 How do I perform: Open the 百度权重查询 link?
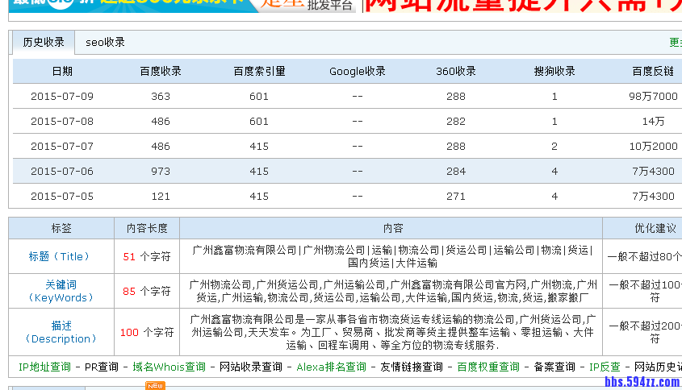coord(488,367)
